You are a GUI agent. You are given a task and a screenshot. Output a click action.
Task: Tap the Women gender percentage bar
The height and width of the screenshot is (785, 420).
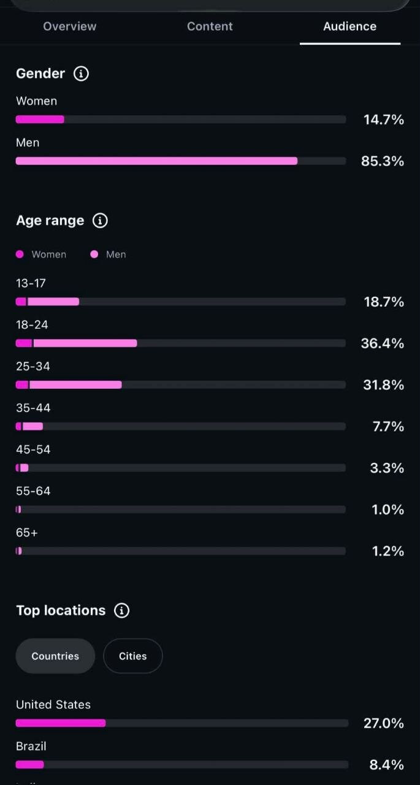point(181,120)
